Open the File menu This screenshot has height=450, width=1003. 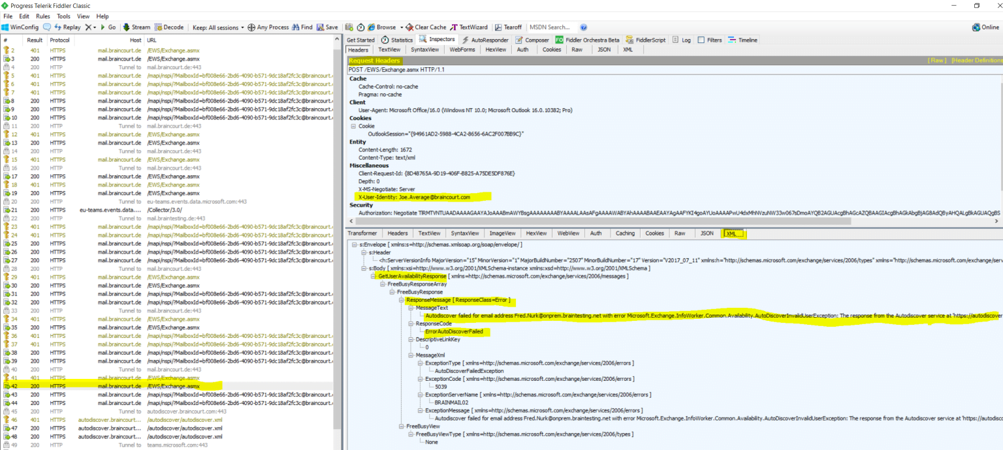click(8, 16)
